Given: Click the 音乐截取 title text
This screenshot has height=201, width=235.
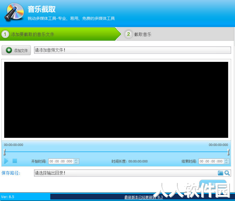Looking at the screenshot, I should [x=42, y=9].
